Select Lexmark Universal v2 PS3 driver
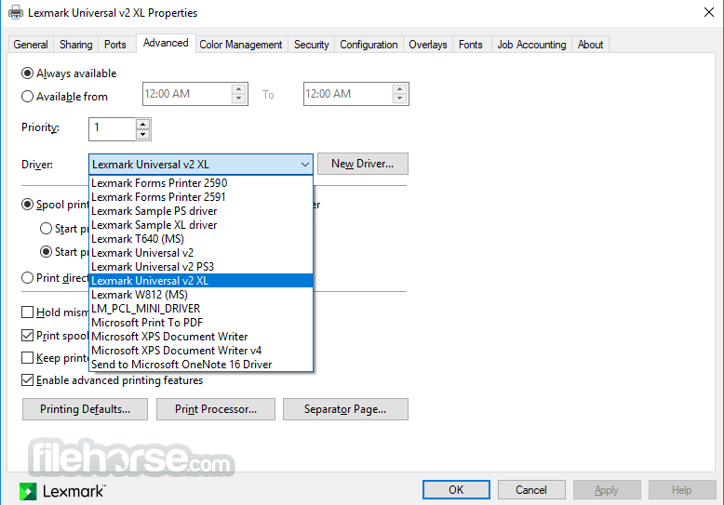The height and width of the screenshot is (505, 724). (x=201, y=266)
